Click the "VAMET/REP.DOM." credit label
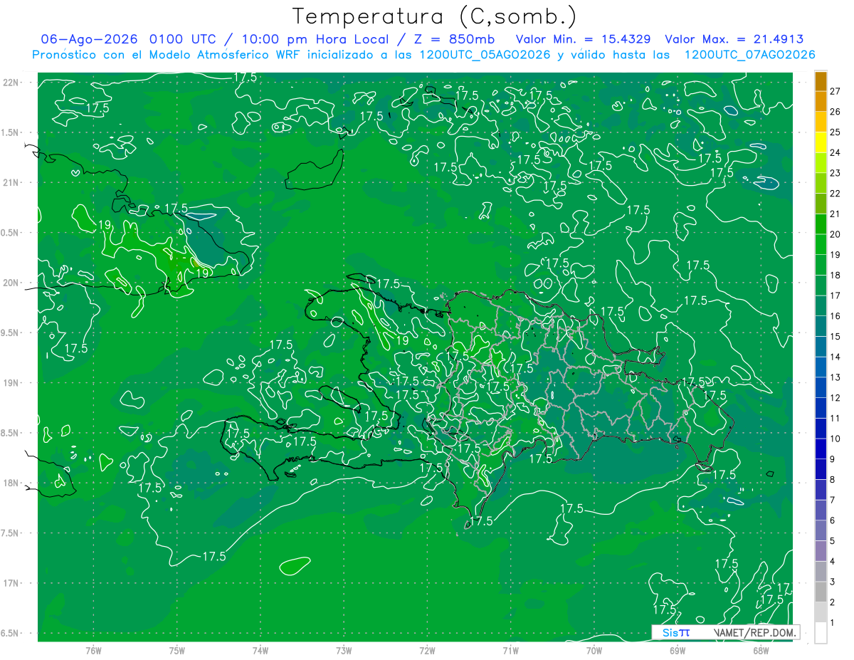The height and width of the screenshot is (660, 854). click(756, 632)
